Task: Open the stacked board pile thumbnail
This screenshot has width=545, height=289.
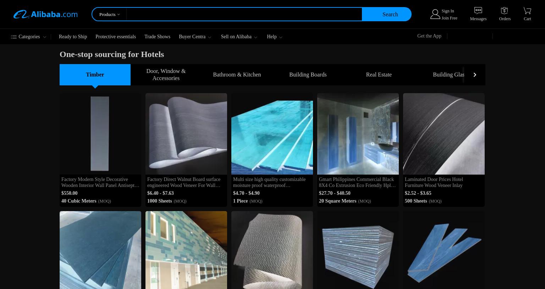Action: [358, 250]
